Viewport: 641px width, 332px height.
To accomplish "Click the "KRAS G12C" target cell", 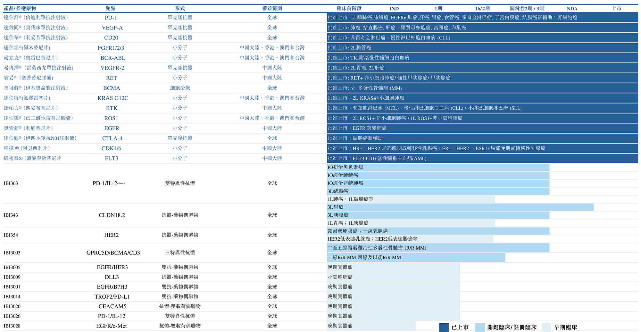I will click(x=113, y=98).
